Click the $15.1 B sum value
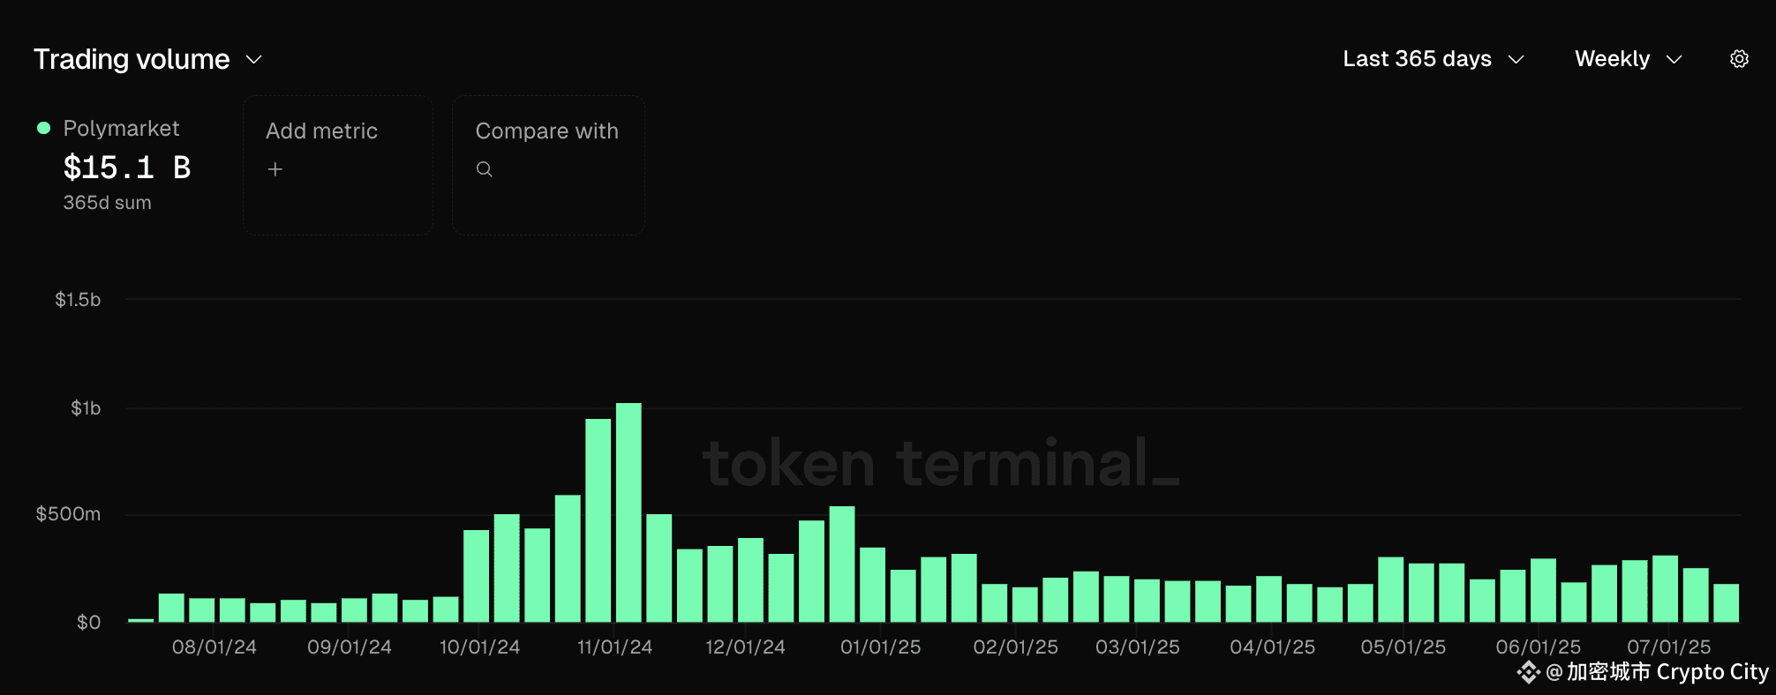The width and height of the screenshot is (1776, 695). tap(127, 168)
